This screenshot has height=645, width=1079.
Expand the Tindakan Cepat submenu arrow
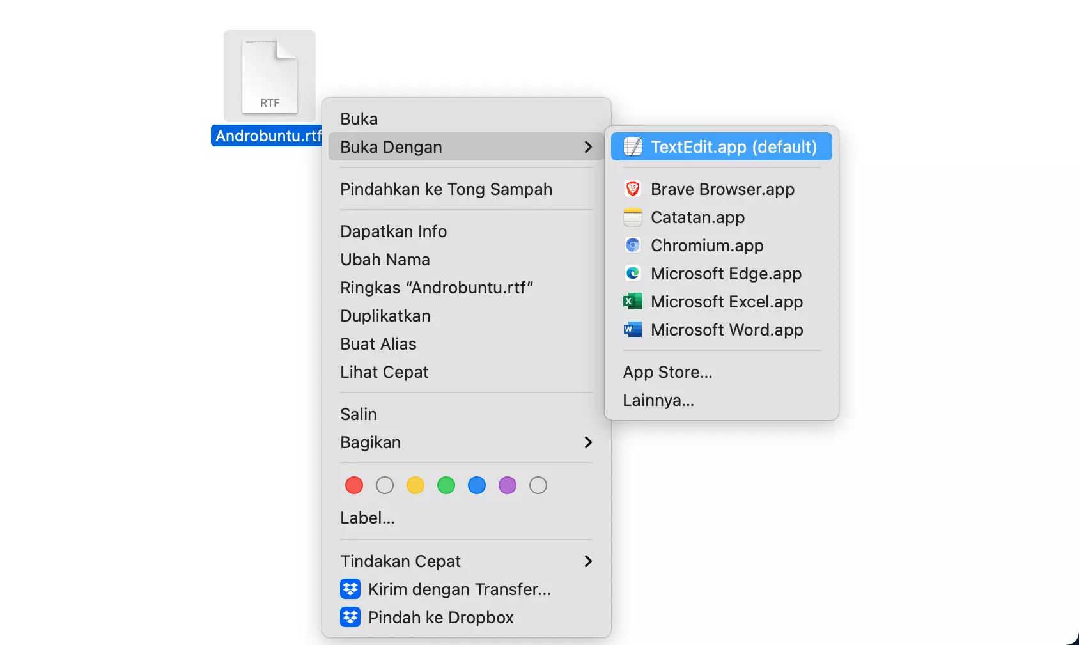tap(587, 561)
